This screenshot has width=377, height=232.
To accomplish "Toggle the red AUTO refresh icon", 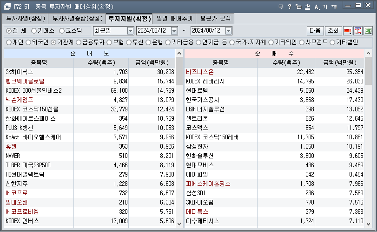I will (348, 31).
